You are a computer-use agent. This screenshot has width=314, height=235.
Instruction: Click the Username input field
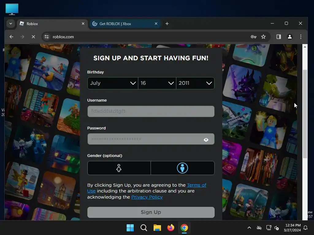pyautogui.click(x=151, y=111)
